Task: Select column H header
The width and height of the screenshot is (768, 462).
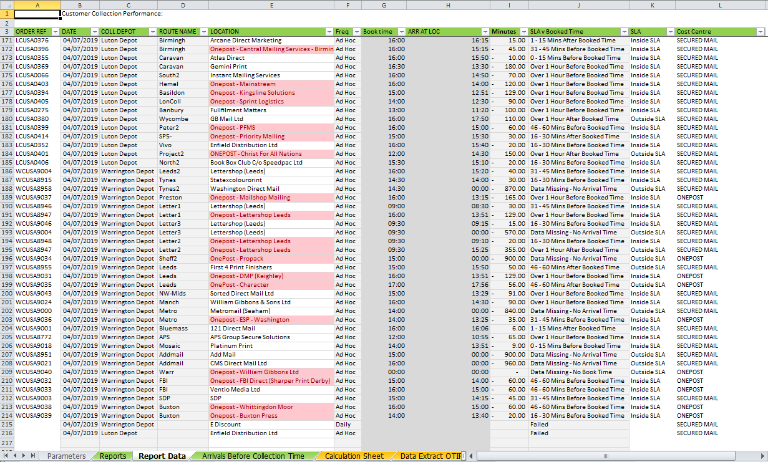Action: pos(447,5)
